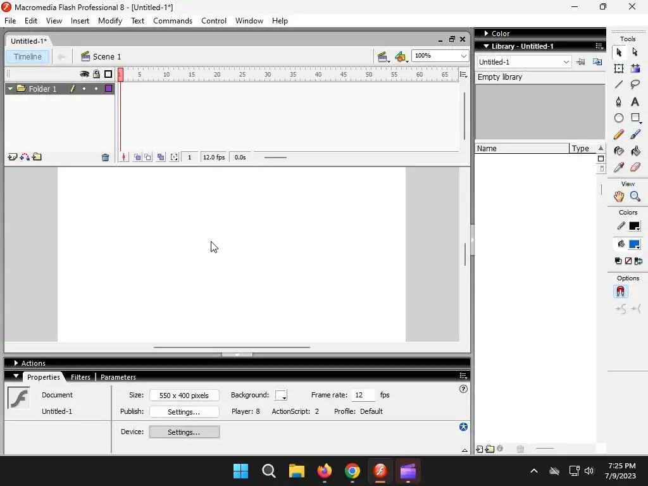
Task: Open the 100% zoom dropdown
Action: (463, 56)
